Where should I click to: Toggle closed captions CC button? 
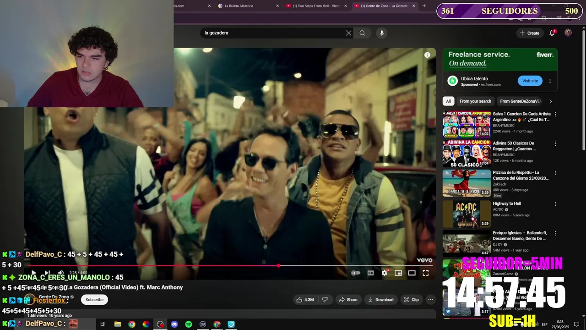[x=371, y=273]
